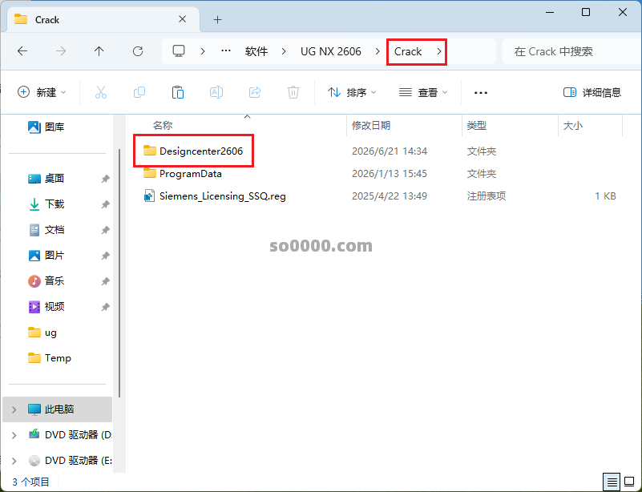
Task: Click the UG NX 2606 breadcrumb
Action: [331, 51]
